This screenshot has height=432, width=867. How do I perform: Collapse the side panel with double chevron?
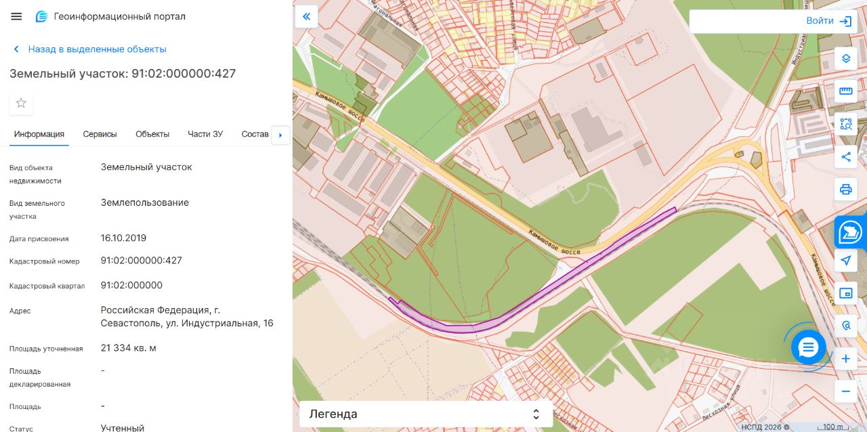click(x=306, y=16)
